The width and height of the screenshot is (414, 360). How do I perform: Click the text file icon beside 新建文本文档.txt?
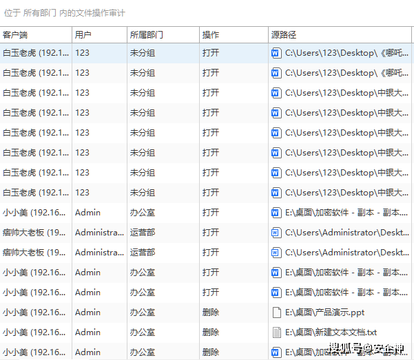tap(276, 332)
